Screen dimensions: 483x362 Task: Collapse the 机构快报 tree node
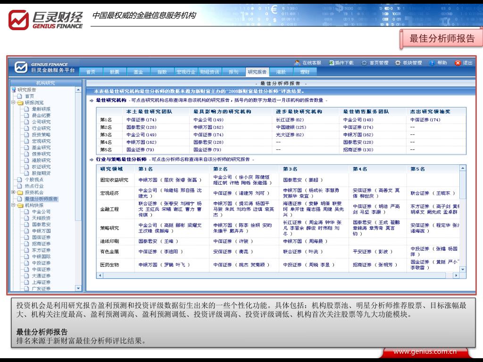[x=13, y=205]
